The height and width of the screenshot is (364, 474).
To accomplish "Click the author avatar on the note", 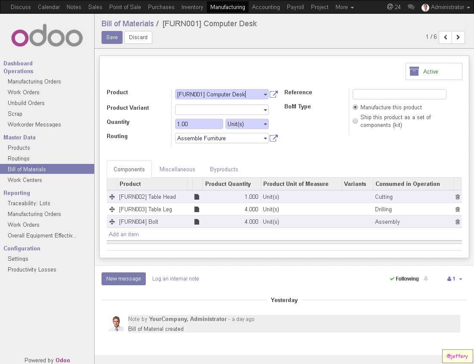I will coord(116,324).
